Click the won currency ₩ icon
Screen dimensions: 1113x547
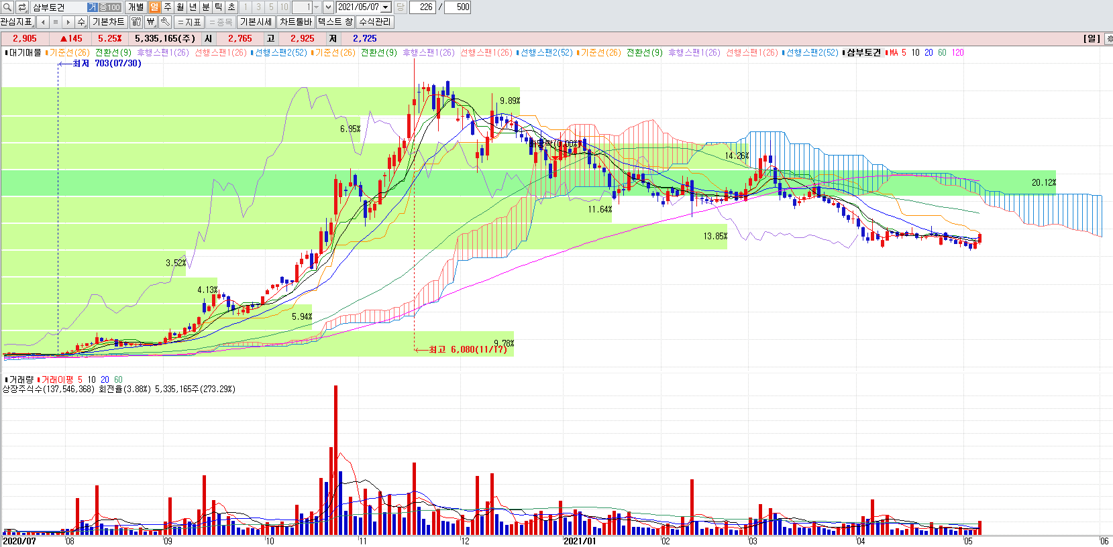[150, 22]
